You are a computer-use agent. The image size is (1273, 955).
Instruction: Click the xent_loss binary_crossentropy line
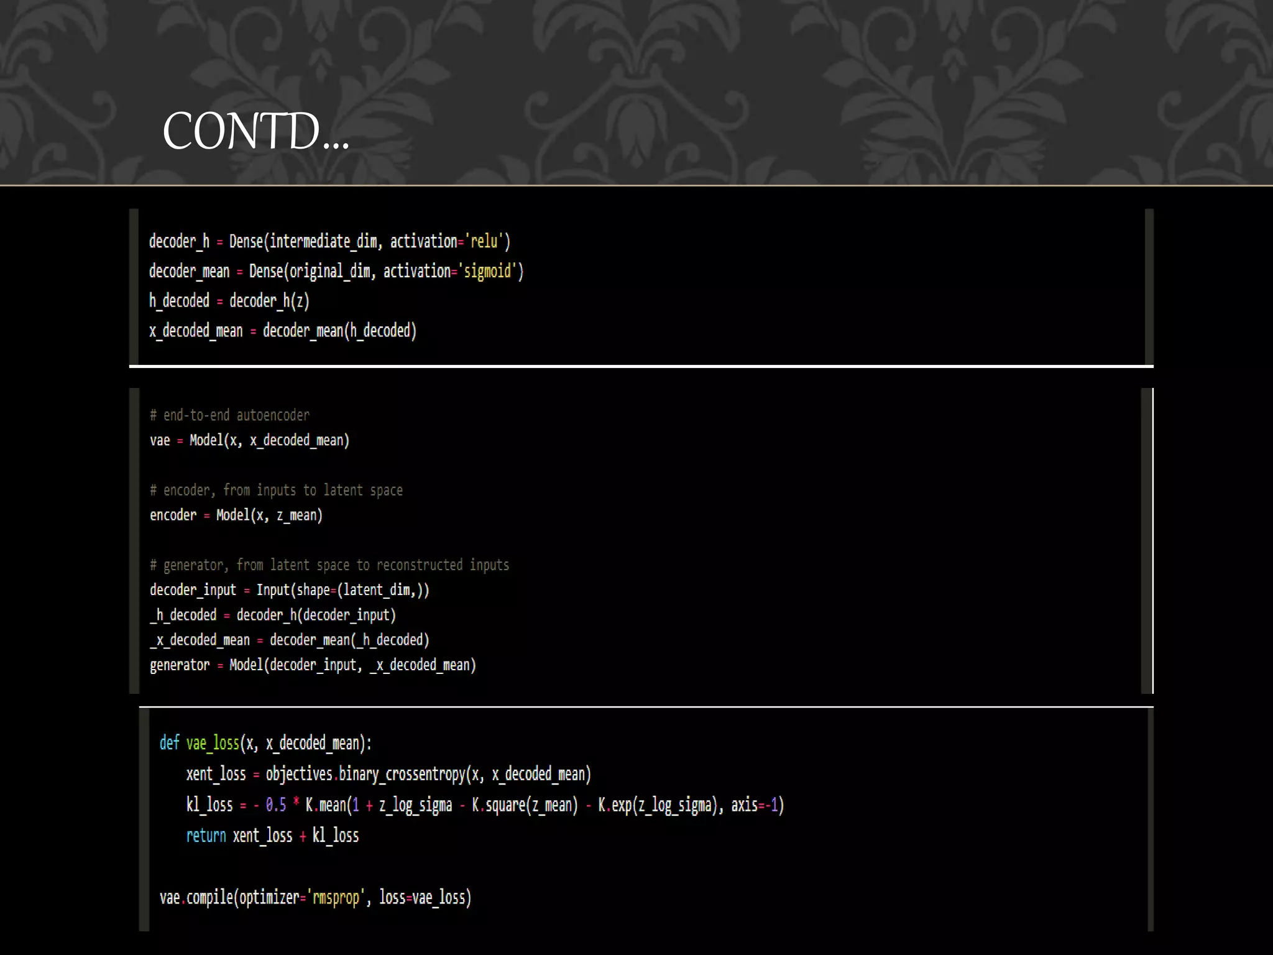pos(388,774)
